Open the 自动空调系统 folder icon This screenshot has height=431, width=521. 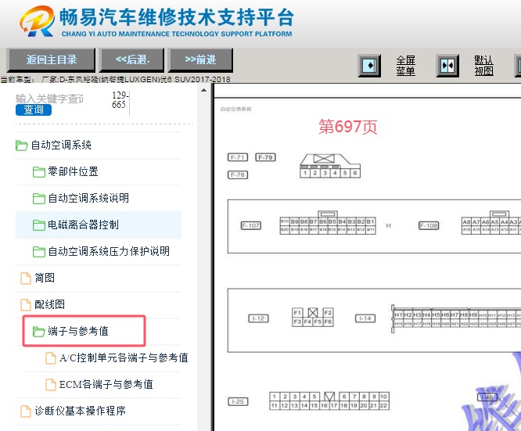pos(22,145)
